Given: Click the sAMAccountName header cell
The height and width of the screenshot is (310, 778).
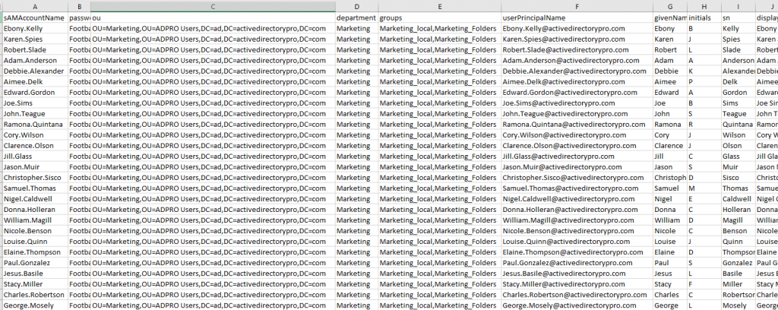Looking at the screenshot, I should coord(35,18).
